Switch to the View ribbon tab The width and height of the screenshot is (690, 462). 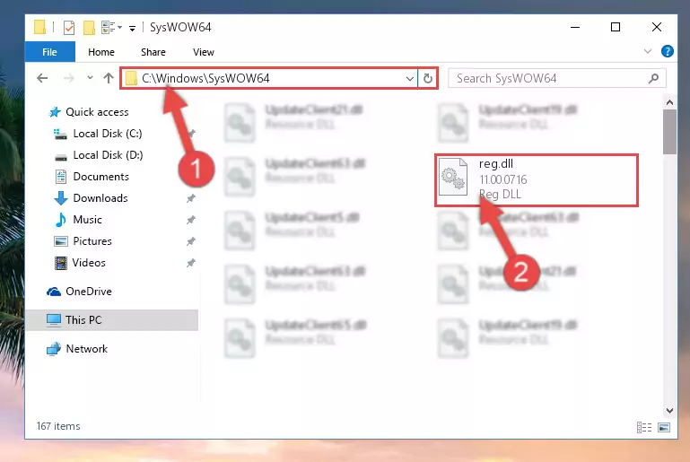204,52
